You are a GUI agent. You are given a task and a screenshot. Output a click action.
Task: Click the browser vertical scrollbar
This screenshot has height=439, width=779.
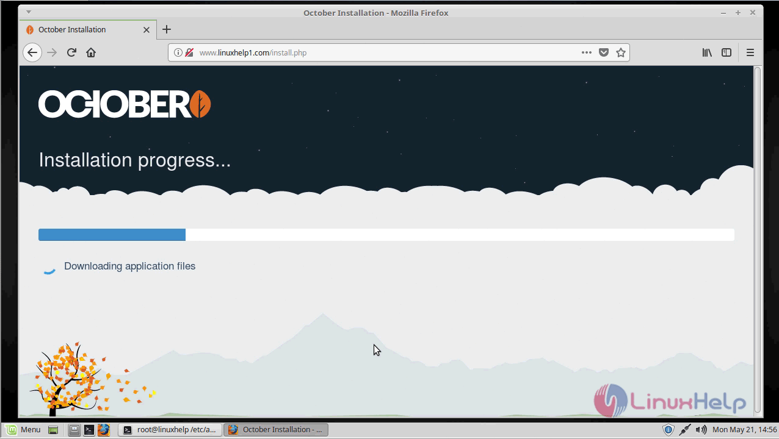point(758,241)
